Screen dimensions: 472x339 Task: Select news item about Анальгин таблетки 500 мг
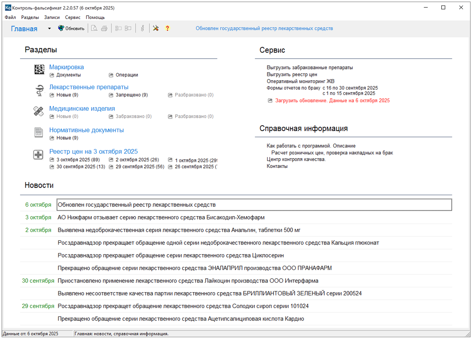pyautogui.click(x=179, y=230)
